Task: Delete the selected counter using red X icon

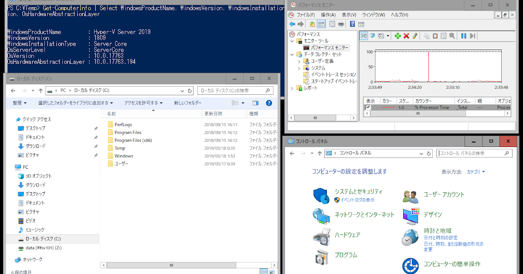Action: coord(406,35)
